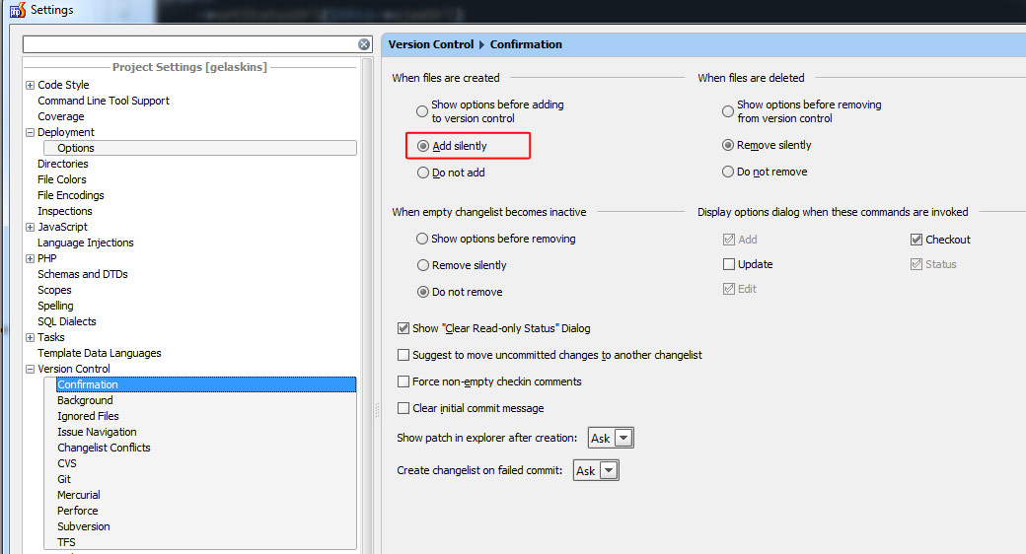Expand the PHP tree node
Image resolution: width=1026 pixels, height=554 pixels.
coord(31,258)
